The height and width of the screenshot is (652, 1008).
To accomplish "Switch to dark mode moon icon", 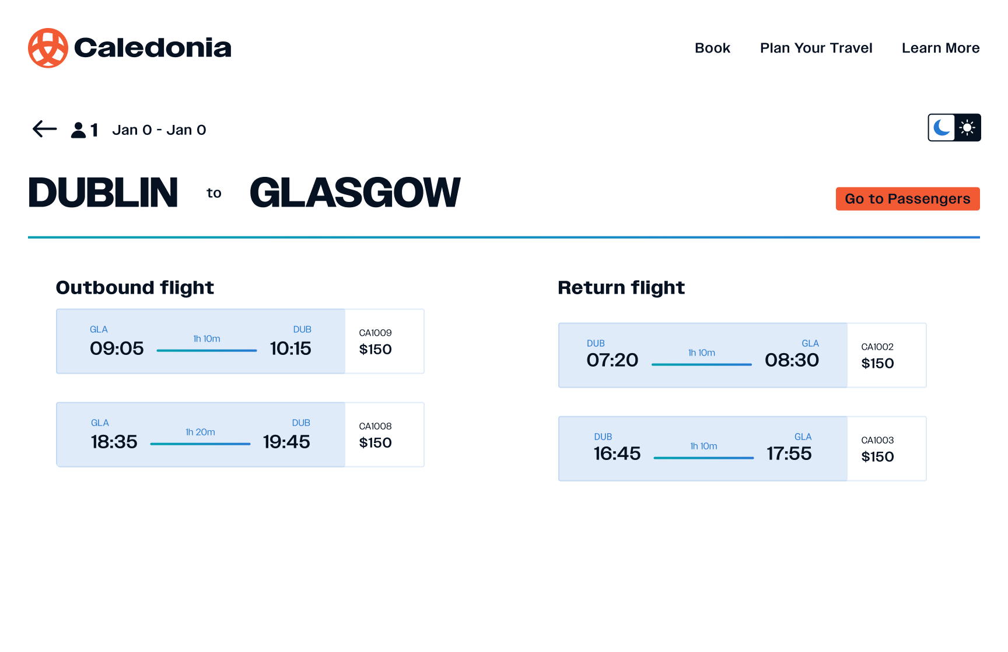I will pyautogui.click(x=942, y=127).
